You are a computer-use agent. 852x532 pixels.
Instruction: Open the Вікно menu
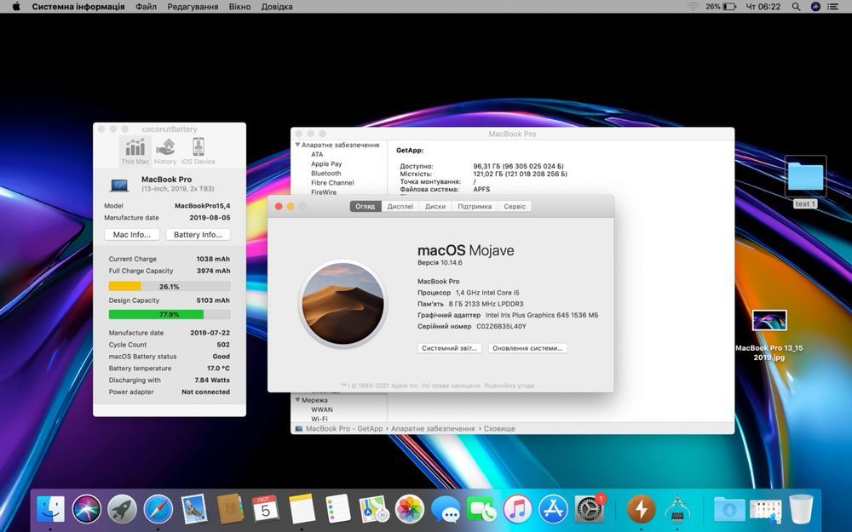[x=239, y=7]
